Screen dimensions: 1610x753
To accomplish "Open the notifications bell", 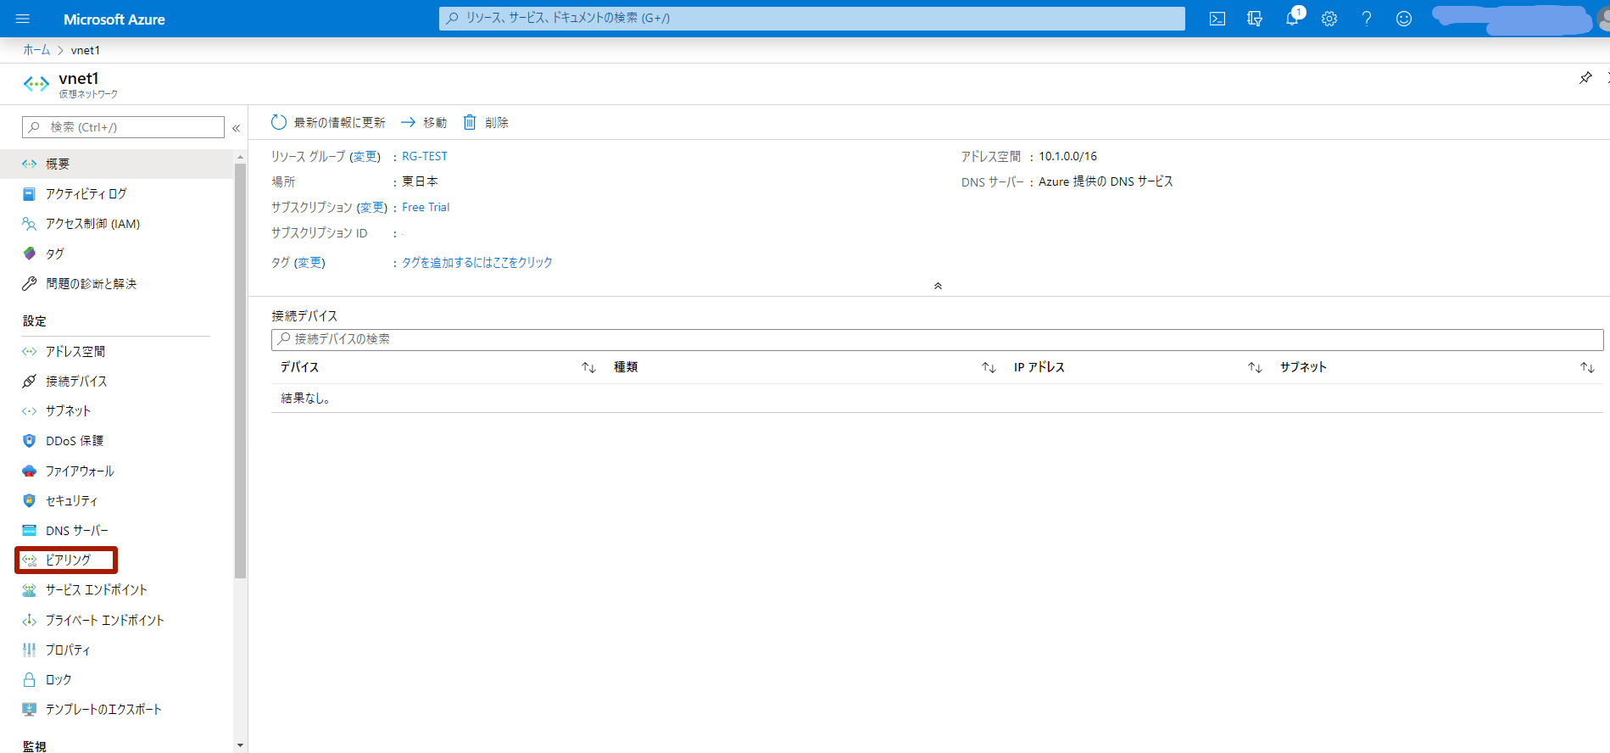I will pyautogui.click(x=1291, y=19).
